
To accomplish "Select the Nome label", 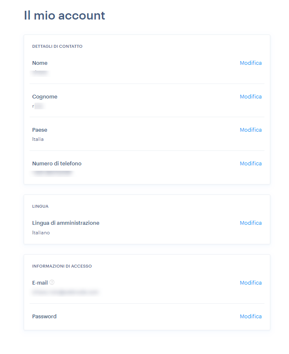I will (40, 63).
